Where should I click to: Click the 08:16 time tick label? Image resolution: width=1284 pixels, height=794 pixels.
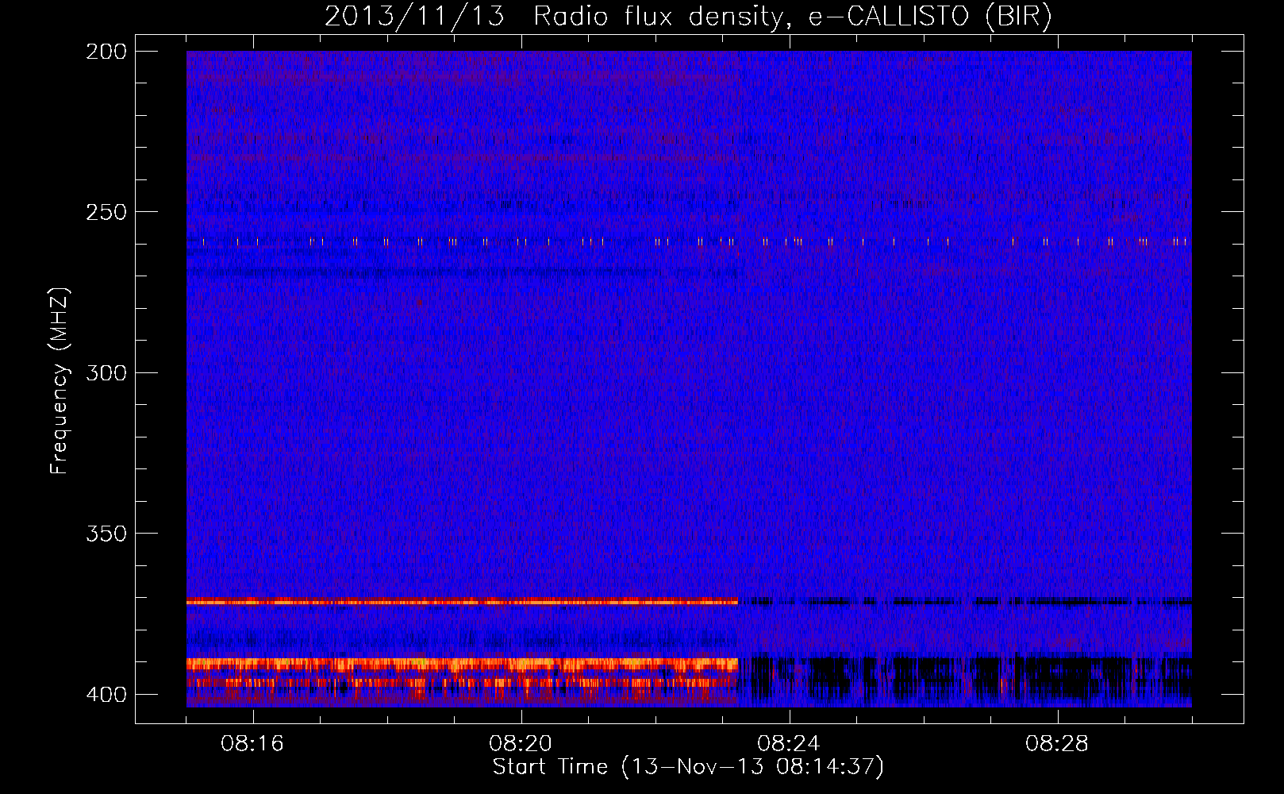point(252,744)
